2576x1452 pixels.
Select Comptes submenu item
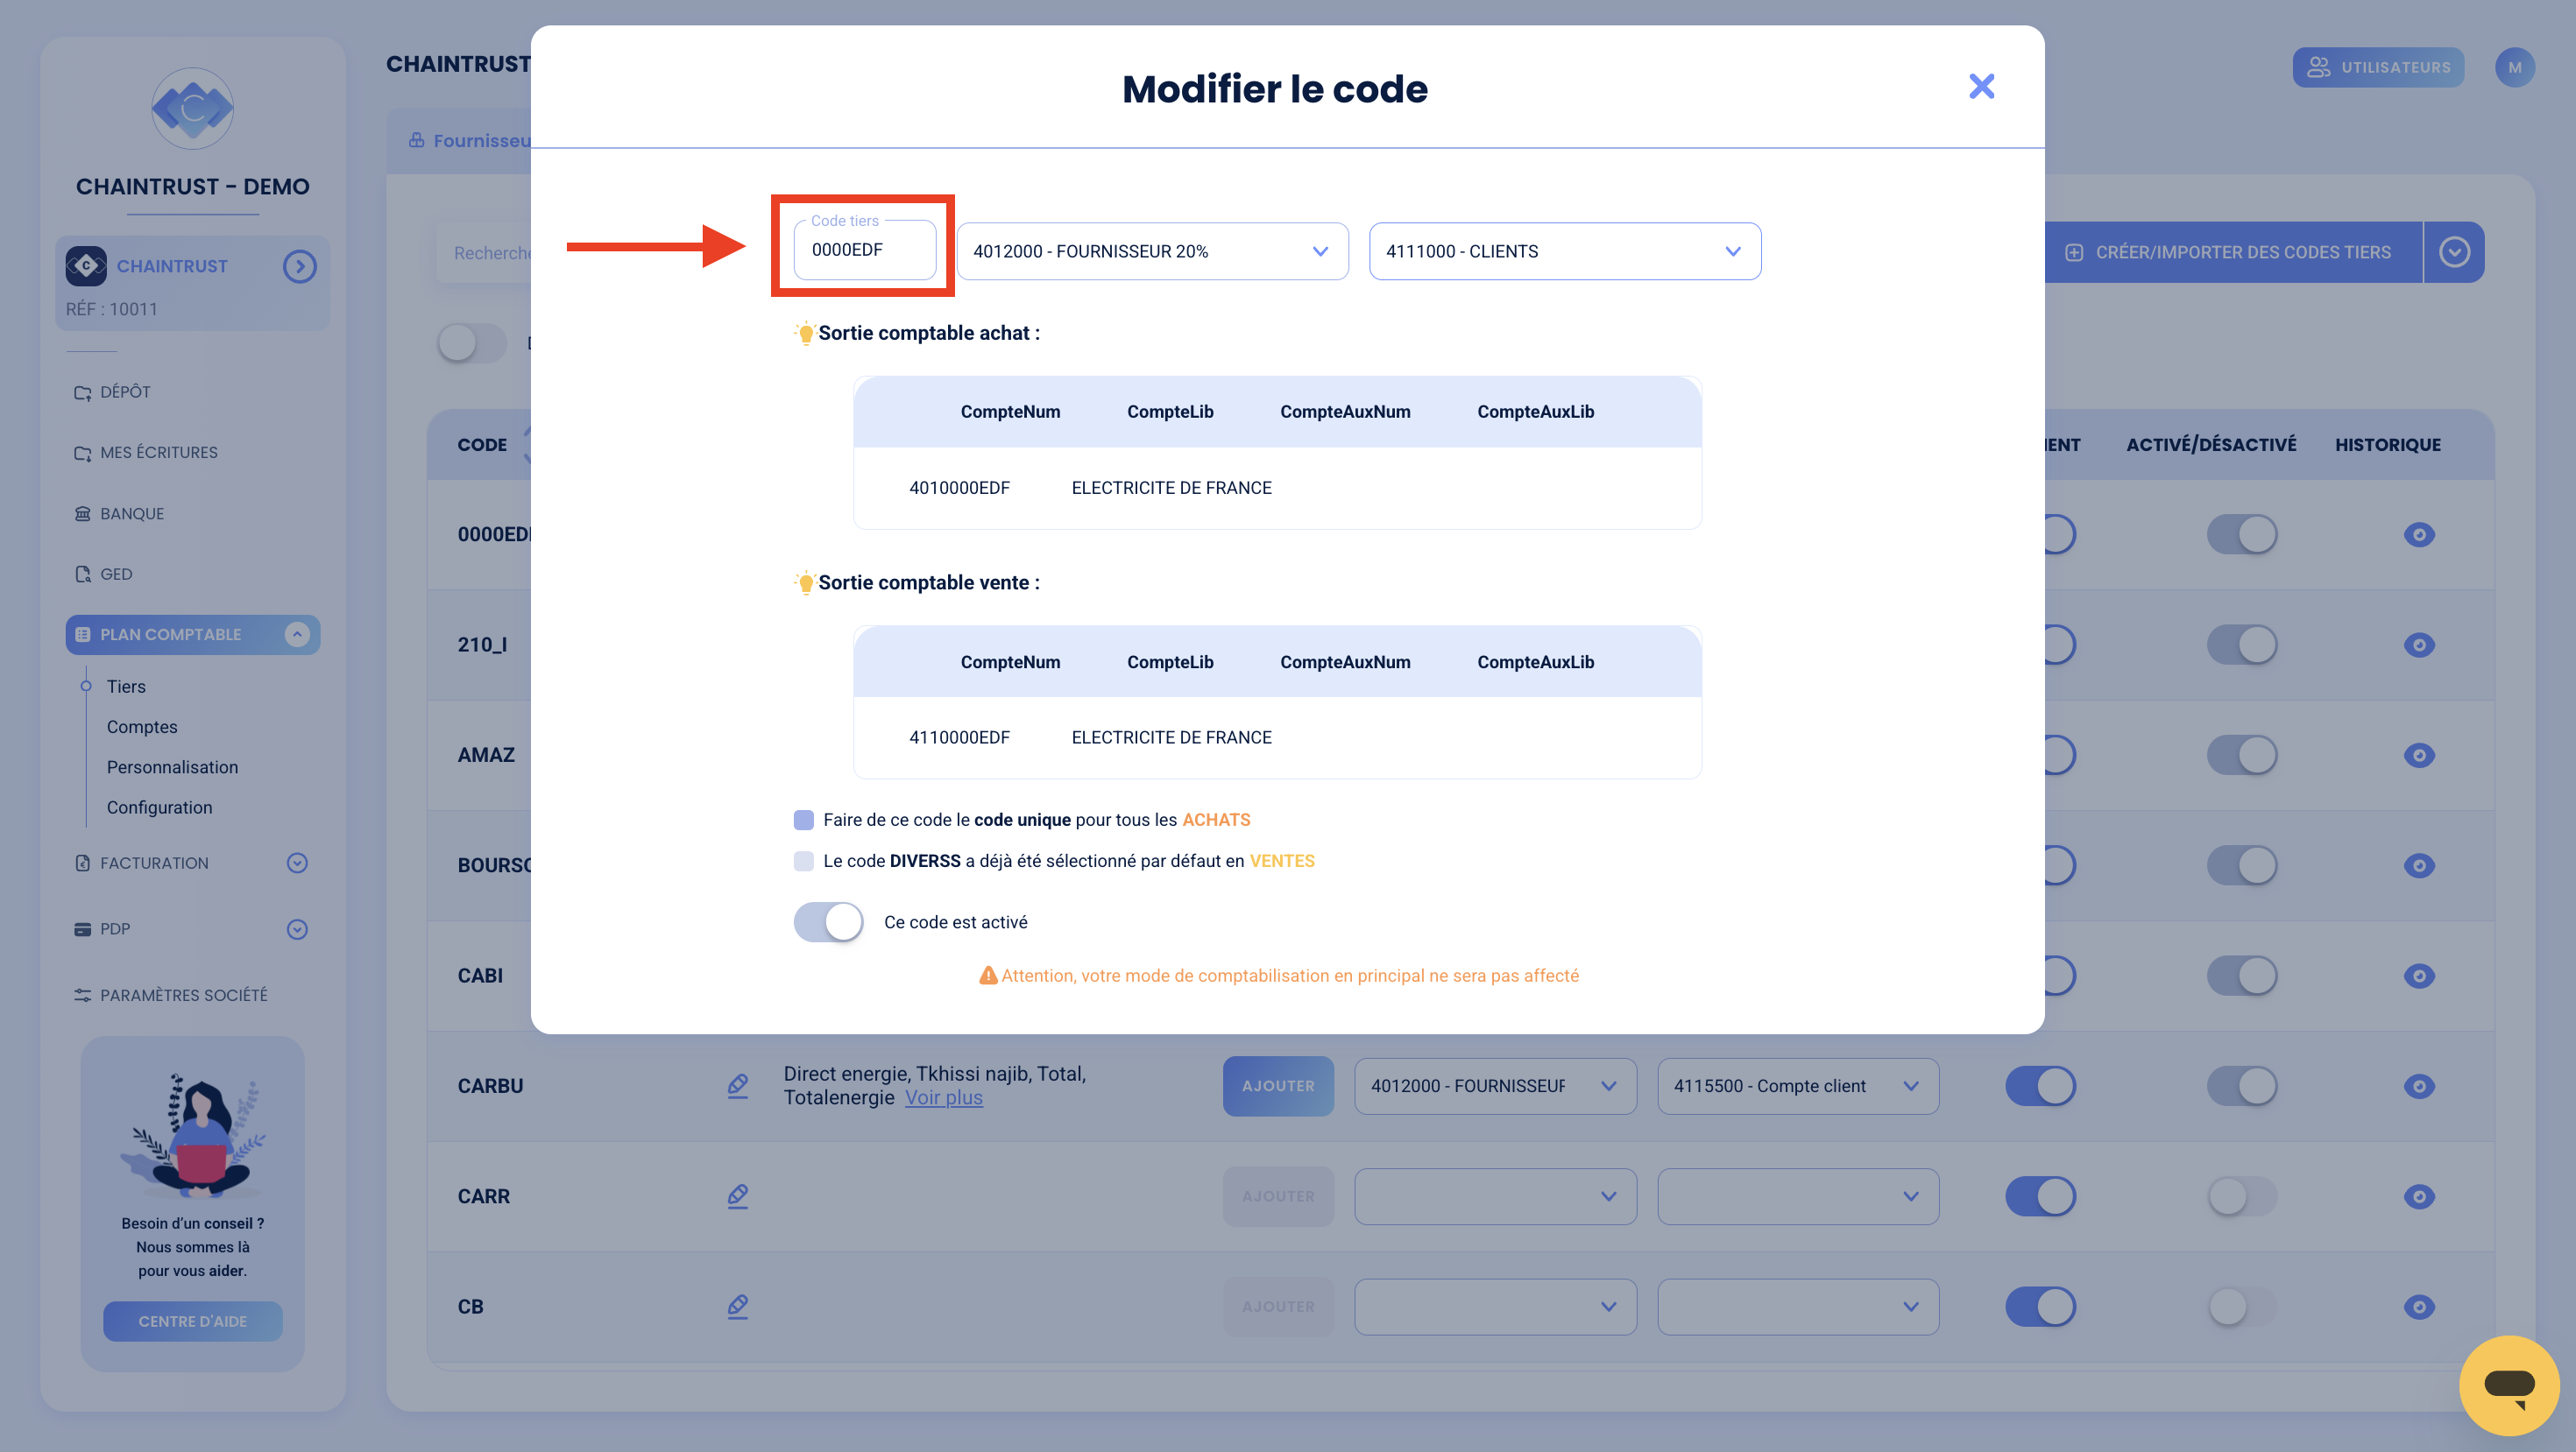coord(142,727)
